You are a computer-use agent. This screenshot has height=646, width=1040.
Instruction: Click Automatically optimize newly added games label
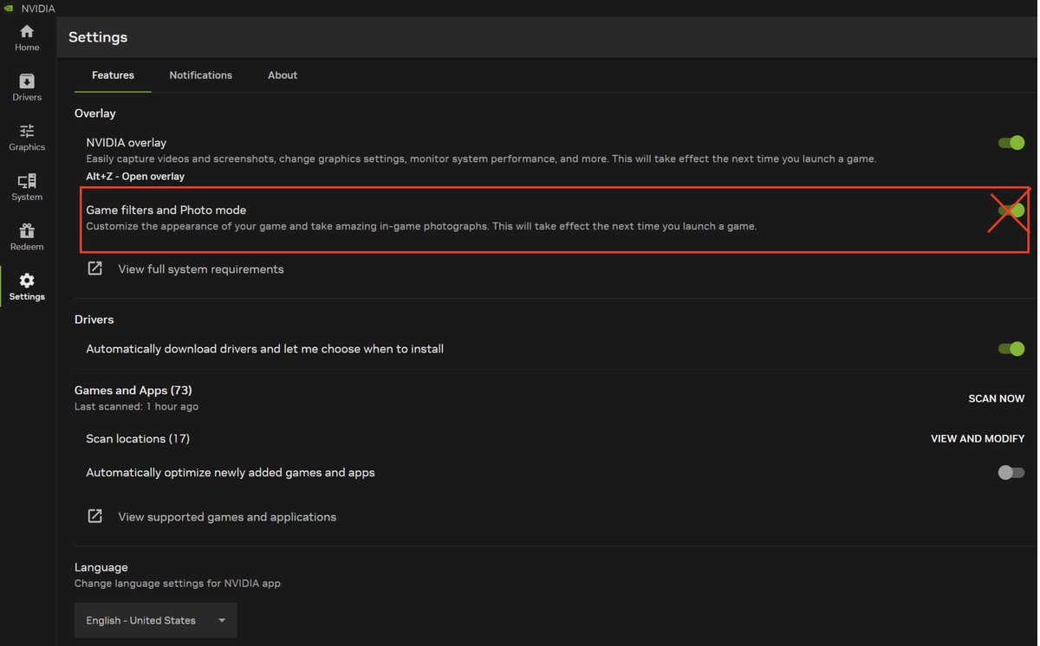[231, 473]
